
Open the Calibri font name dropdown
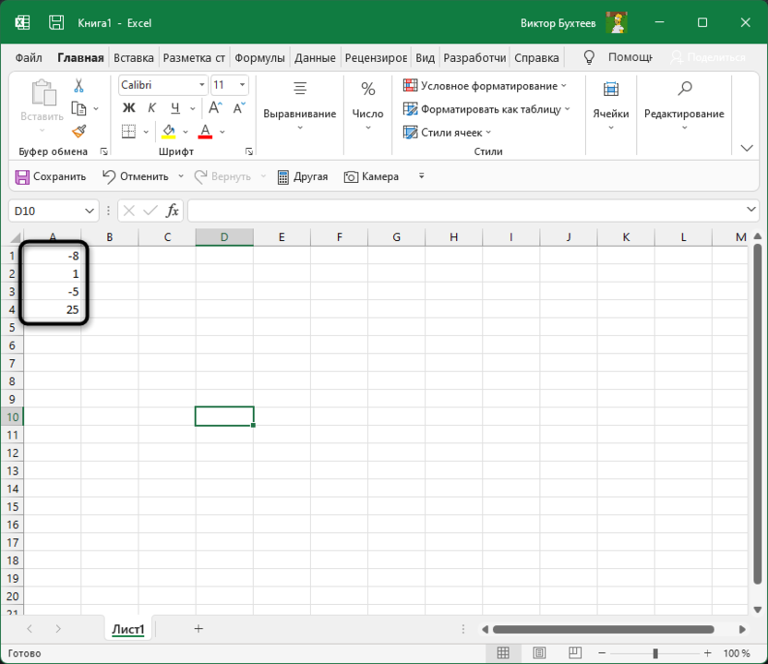point(201,85)
